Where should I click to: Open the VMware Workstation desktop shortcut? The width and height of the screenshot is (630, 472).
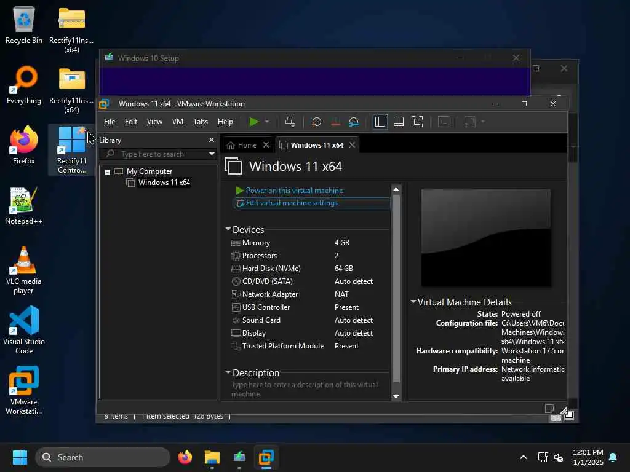pos(24,390)
